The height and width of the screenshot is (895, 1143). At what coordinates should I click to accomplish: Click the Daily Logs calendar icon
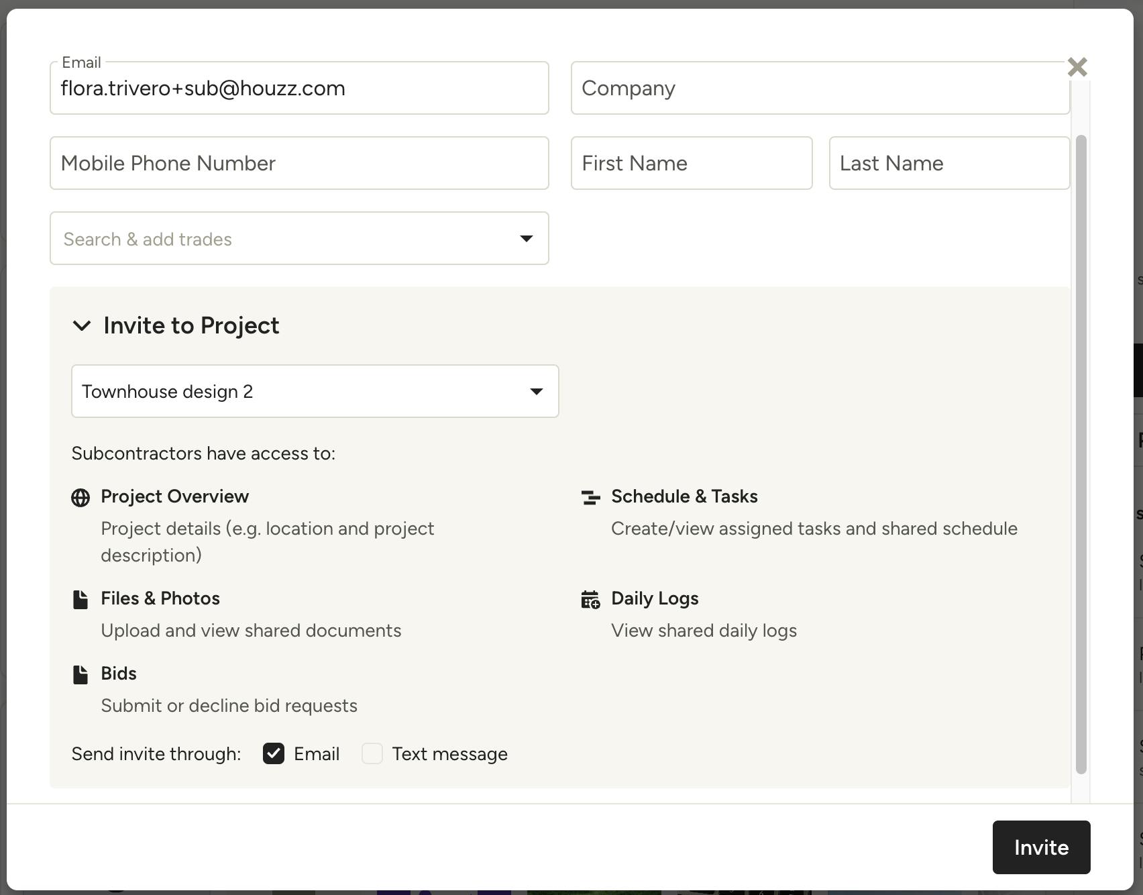(x=590, y=600)
